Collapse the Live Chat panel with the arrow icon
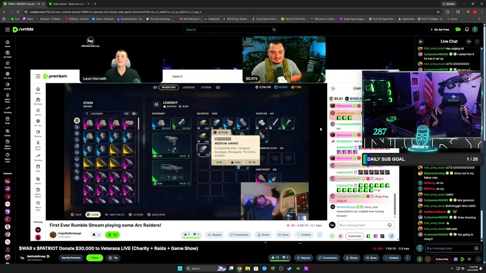486x273 pixels. pyautogui.click(x=421, y=41)
